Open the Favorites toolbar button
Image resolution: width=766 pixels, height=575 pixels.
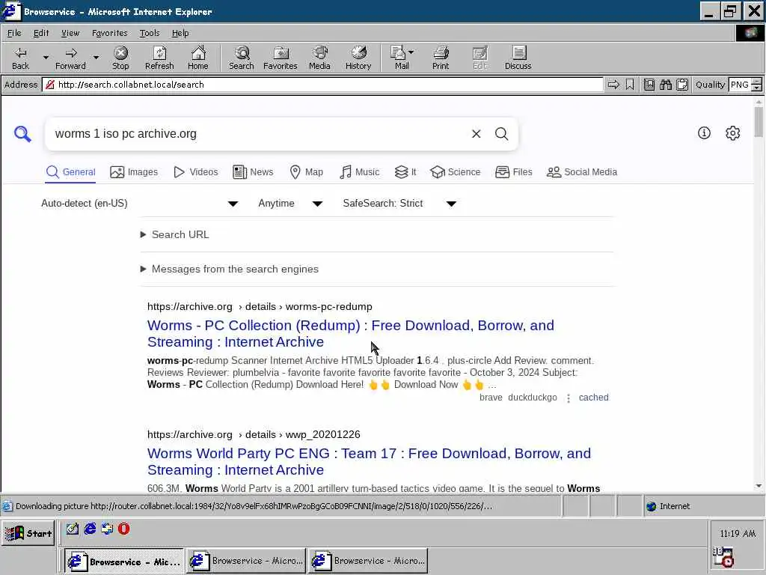click(x=281, y=58)
